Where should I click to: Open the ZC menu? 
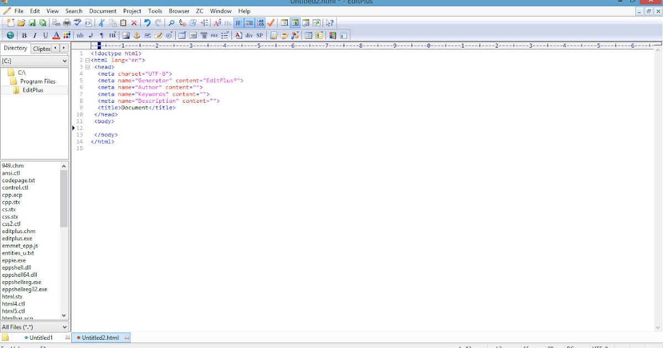point(199,11)
